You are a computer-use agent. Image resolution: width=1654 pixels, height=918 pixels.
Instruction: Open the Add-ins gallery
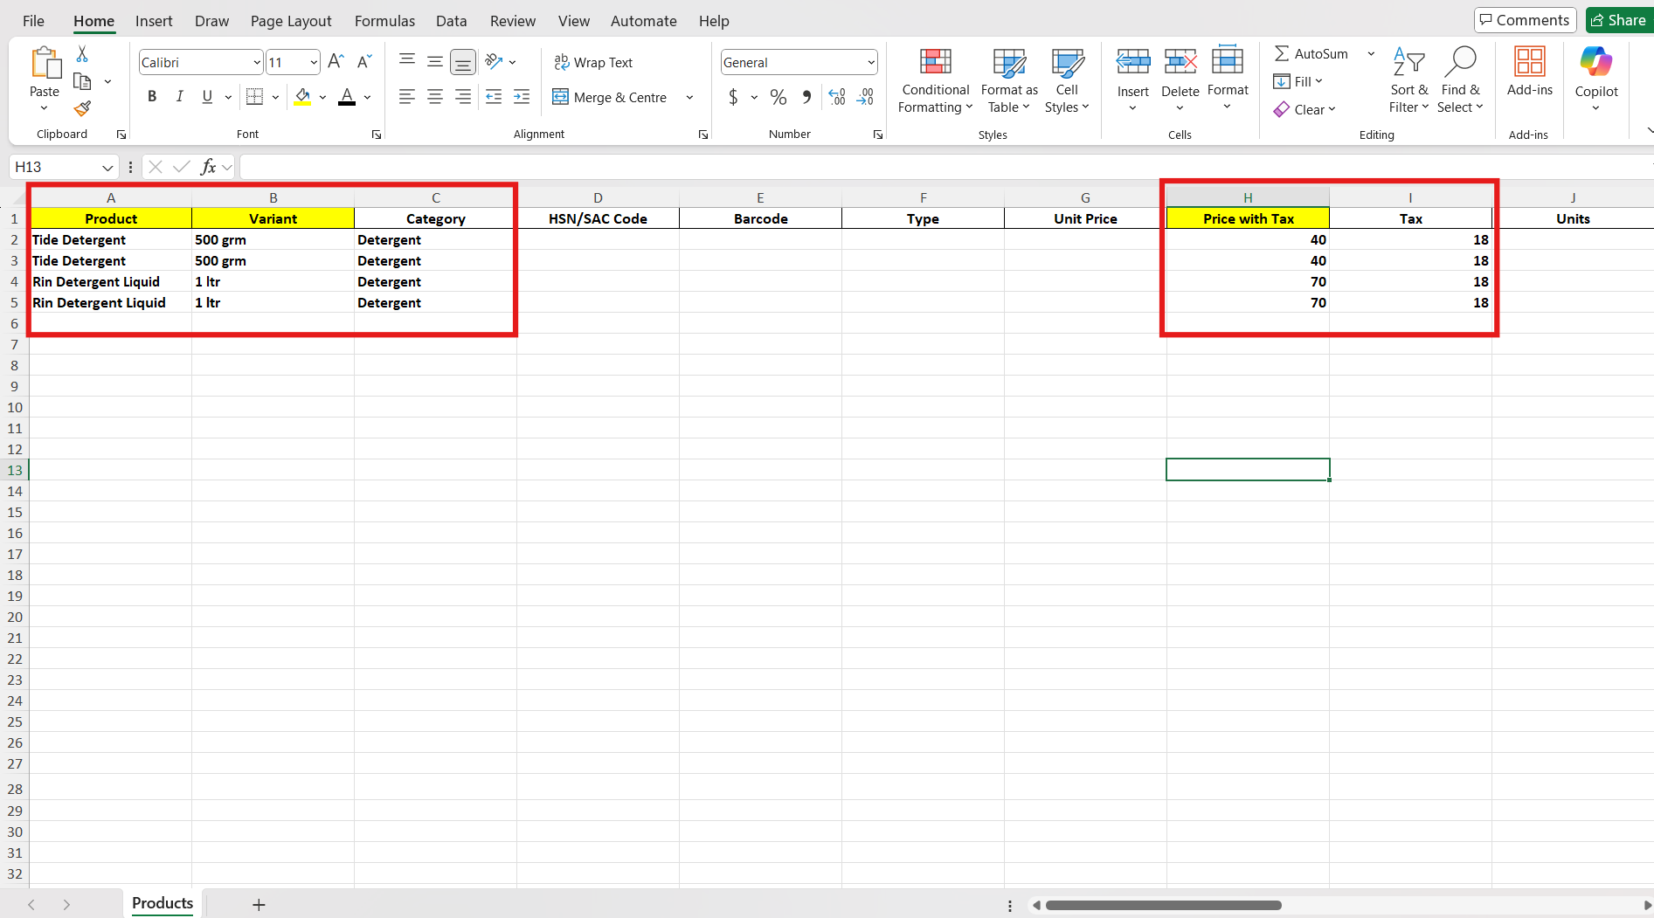pos(1530,71)
